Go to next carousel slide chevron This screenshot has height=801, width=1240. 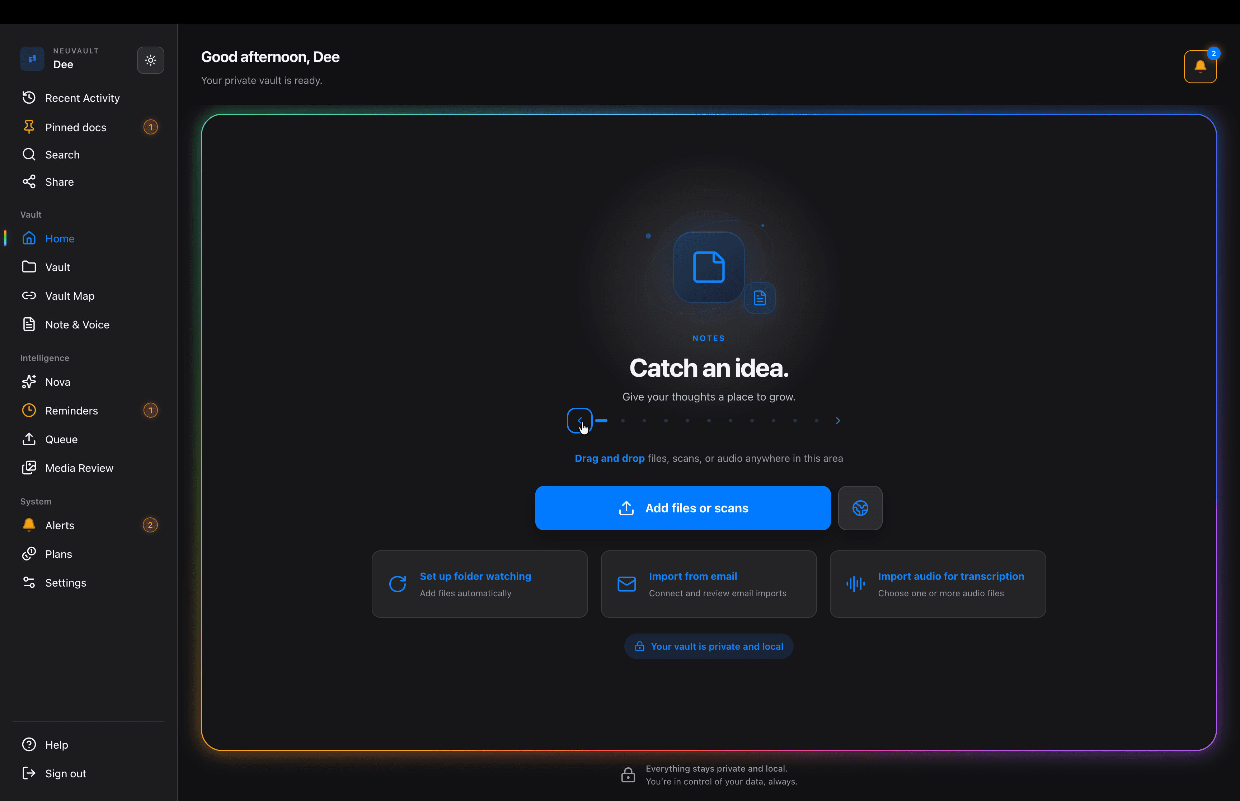coord(838,420)
